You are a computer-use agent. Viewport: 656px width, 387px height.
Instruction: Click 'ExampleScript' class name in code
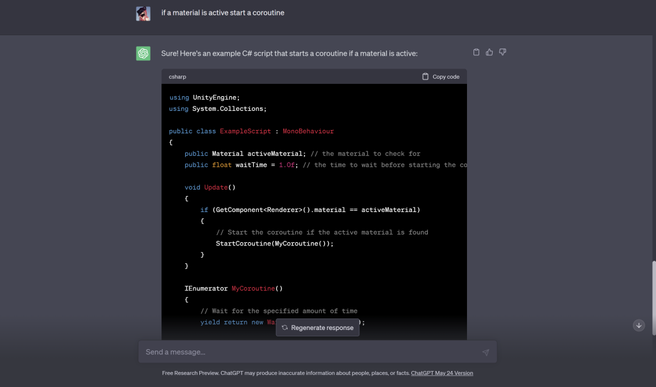245,131
